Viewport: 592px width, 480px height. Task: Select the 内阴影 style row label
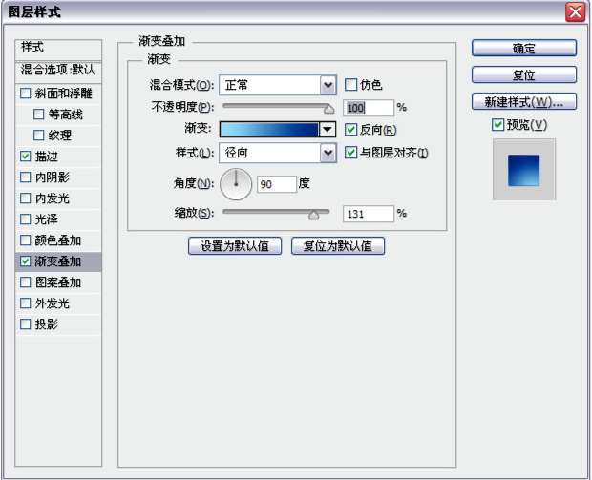[x=53, y=177]
